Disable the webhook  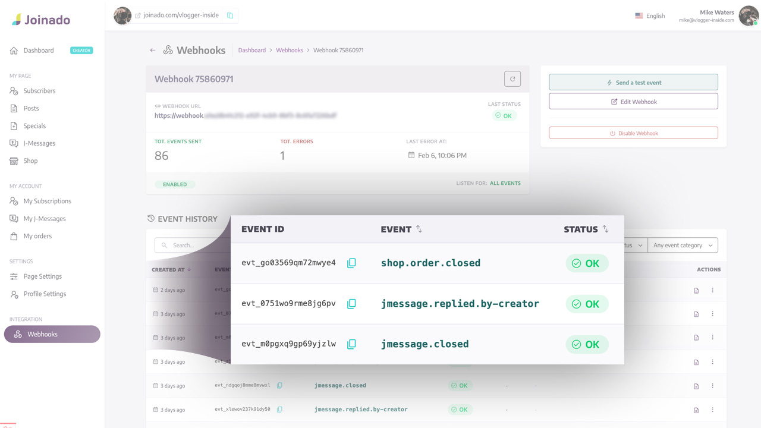point(633,133)
